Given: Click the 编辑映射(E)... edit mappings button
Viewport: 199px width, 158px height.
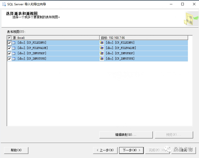Looking at the screenshot, I should click(126, 135).
